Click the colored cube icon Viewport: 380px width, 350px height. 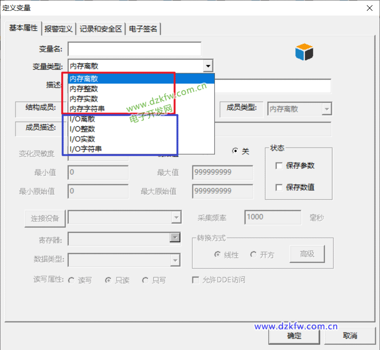[304, 52]
